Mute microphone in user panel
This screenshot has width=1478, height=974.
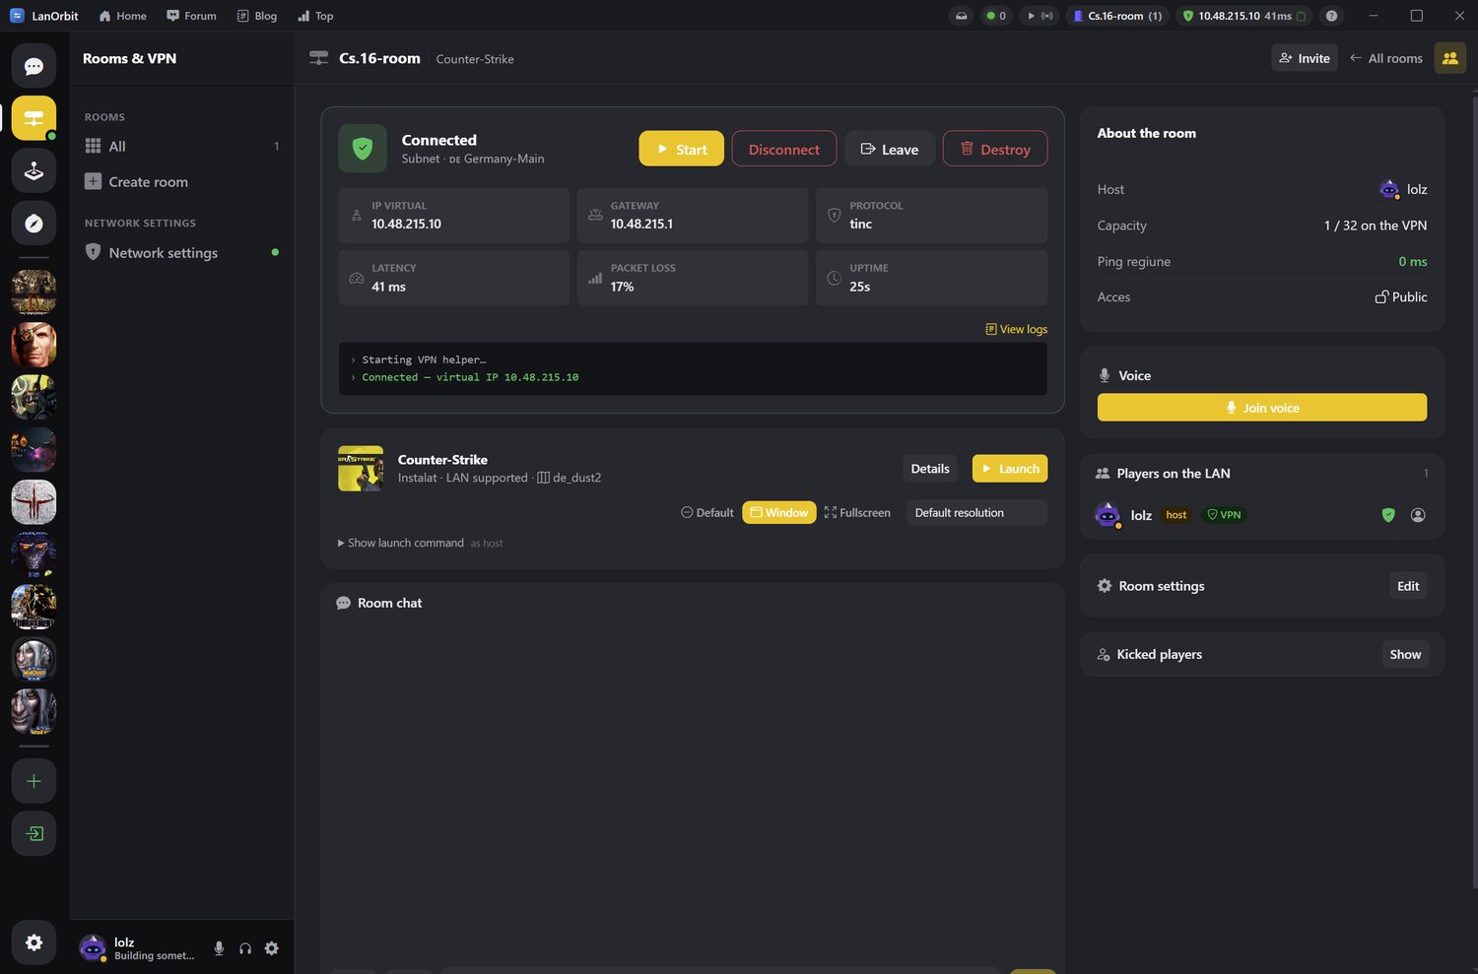tap(219, 948)
